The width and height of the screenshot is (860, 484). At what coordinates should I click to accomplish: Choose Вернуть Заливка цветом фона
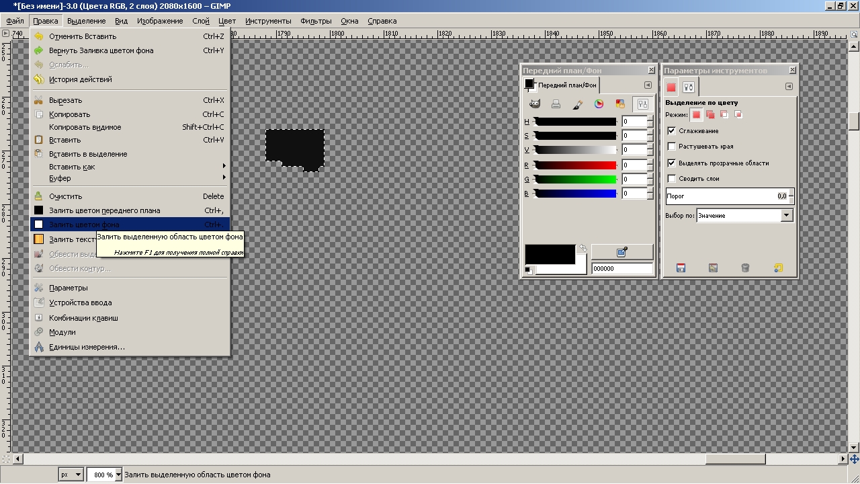(130, 50)
